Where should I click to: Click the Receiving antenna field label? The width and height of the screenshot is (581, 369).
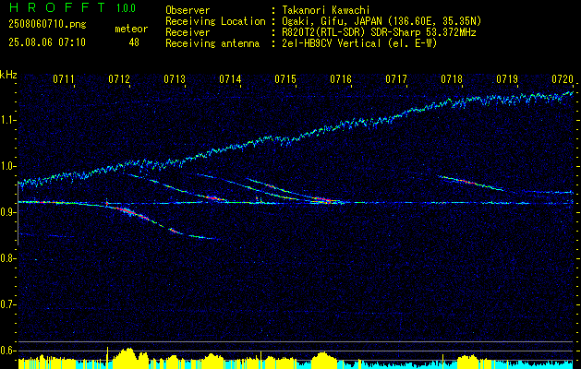[212, 43]
